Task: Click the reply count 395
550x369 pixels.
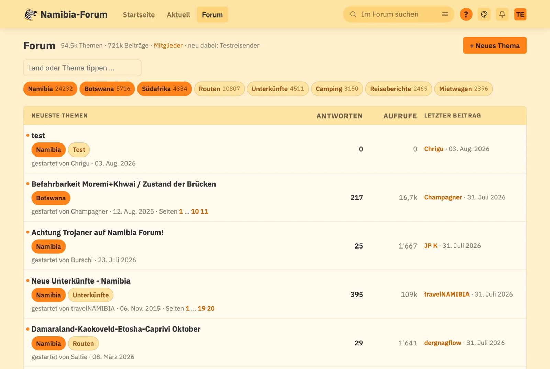Action: 357,295
